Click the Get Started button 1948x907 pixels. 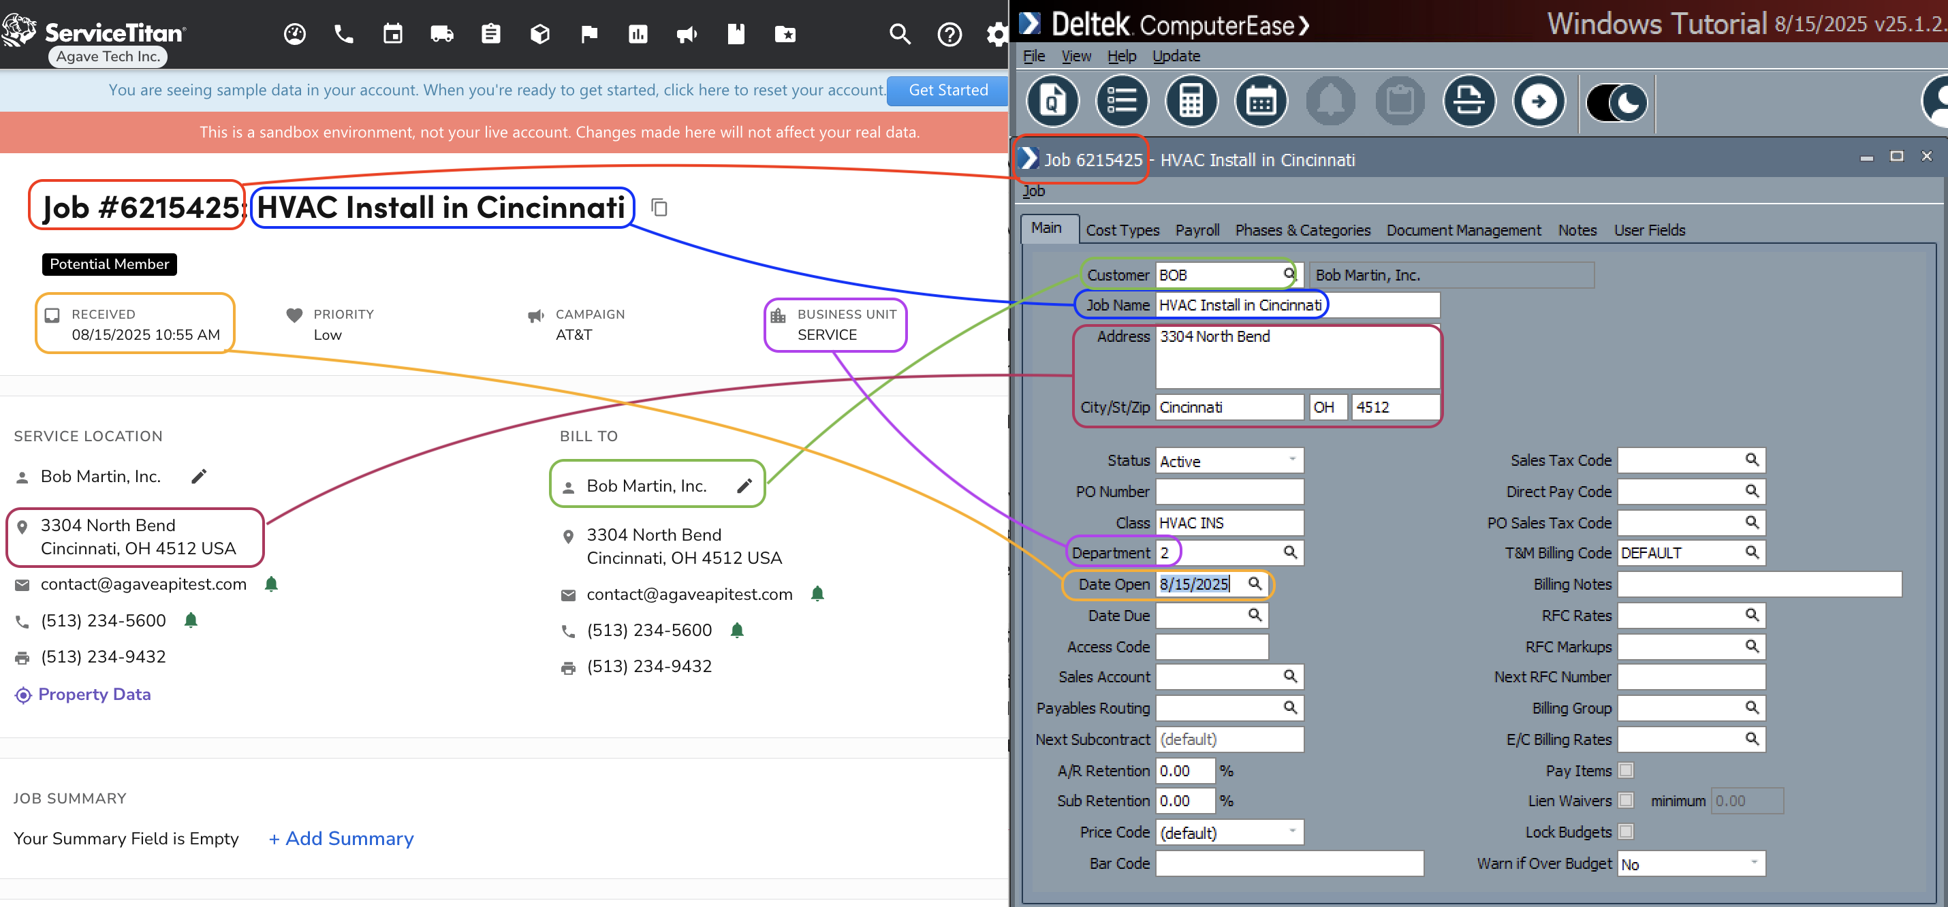click(x=947, y=90)
